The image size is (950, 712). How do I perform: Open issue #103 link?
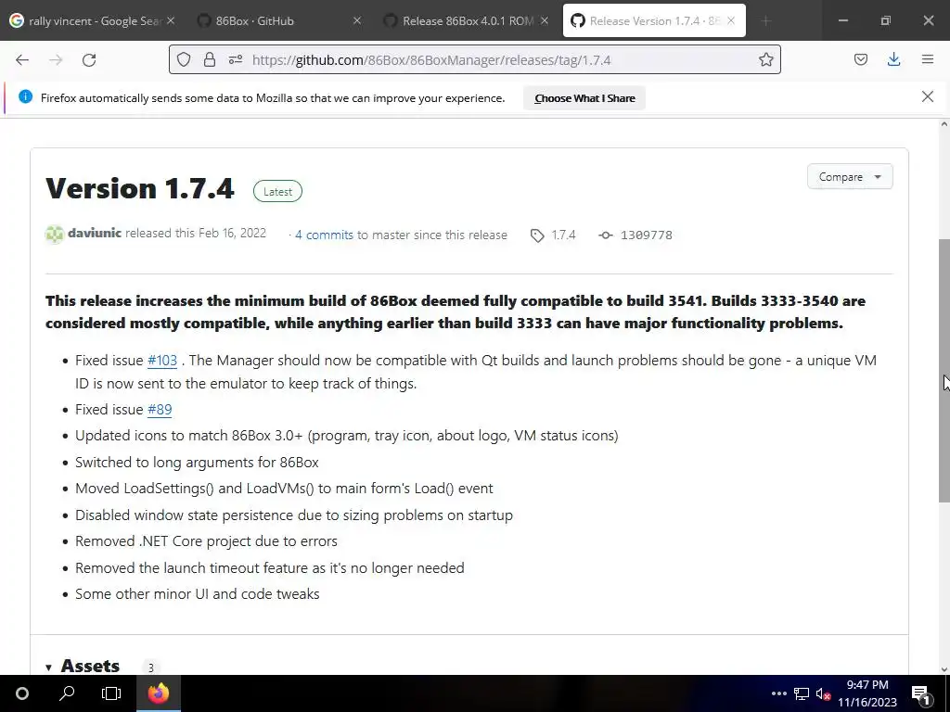point(162,361)
